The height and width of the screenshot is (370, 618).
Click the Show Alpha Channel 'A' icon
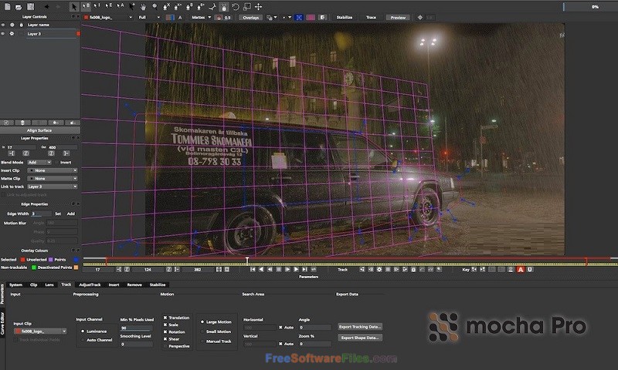coord(180,17)
